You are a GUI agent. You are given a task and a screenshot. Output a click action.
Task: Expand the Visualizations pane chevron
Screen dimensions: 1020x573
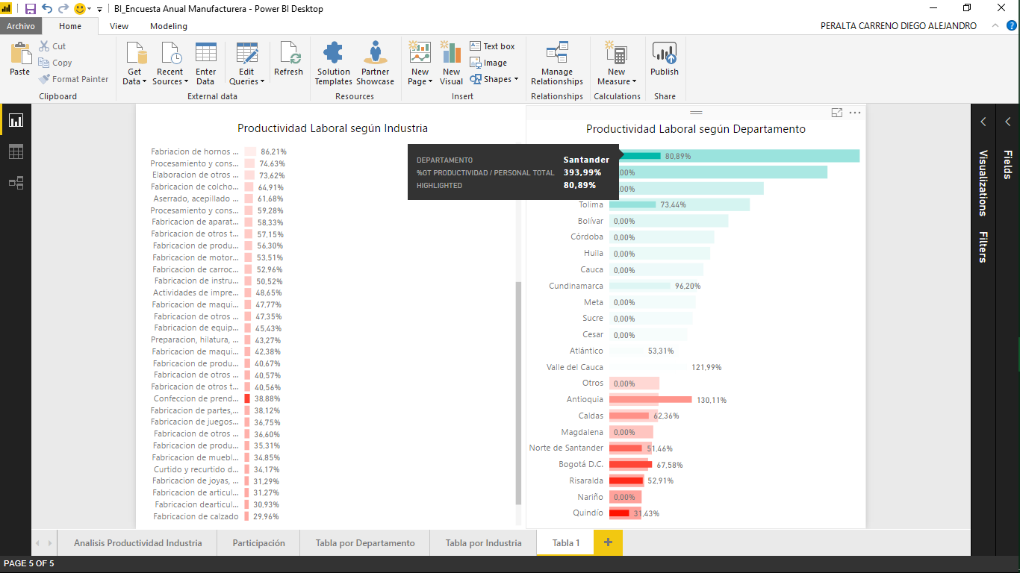pyautogui.click(x=983, y=122)
